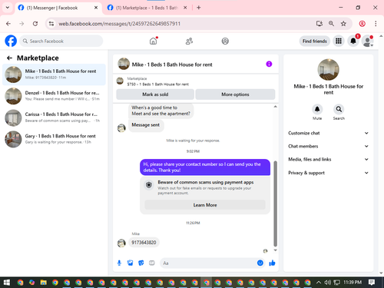This screenshot has height=288, width=384.
Task: Choose a GIF icon
Action: pos(152,263)
